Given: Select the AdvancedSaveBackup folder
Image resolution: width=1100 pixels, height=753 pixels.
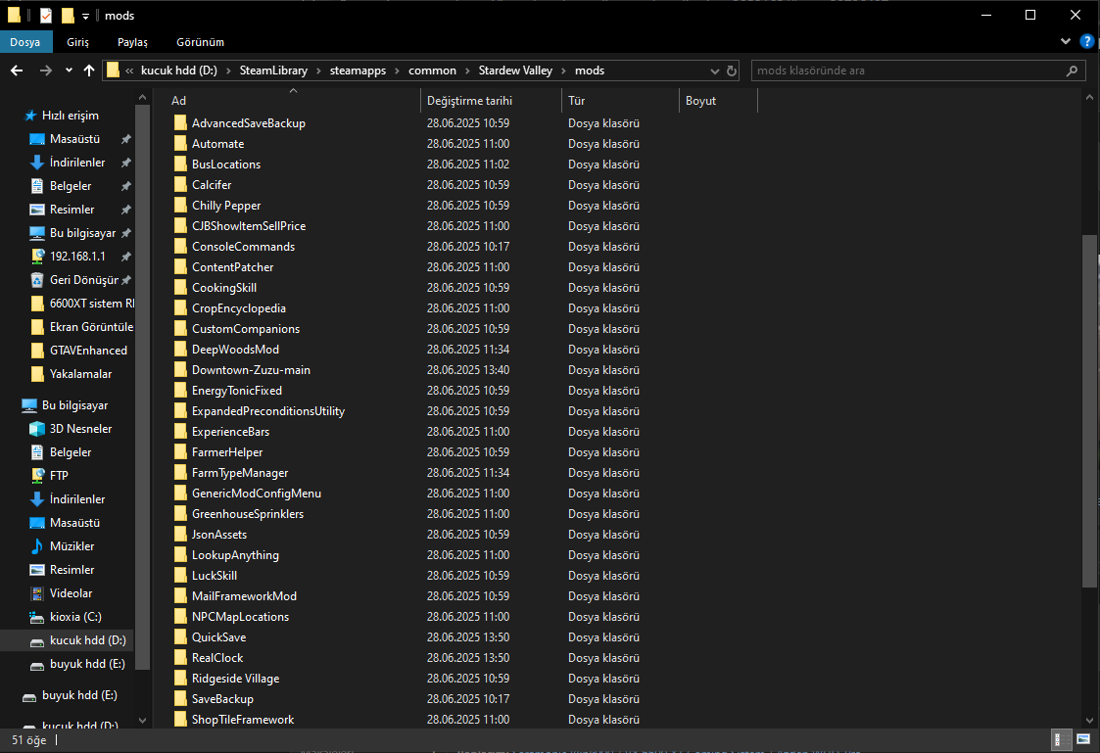Looking at the screenshot, I should click(x=249, y=122).
